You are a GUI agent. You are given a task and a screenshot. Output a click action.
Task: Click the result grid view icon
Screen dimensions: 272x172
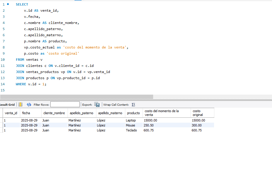point(20,105)
